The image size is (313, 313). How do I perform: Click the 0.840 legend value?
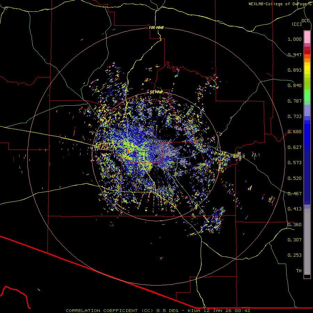(x=295, y=86)
